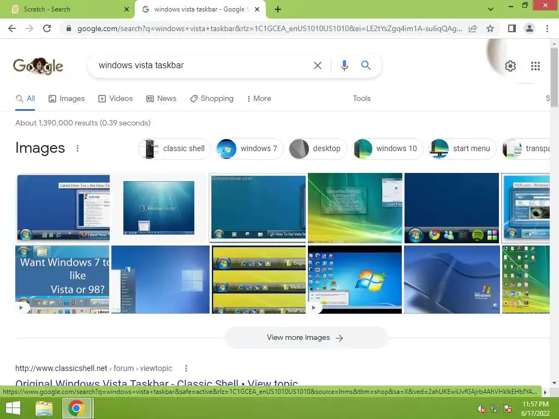Open yellow taskbar sizes thumbnail
The width and height of the screenshot is (559, 419).
click(258, 280)
